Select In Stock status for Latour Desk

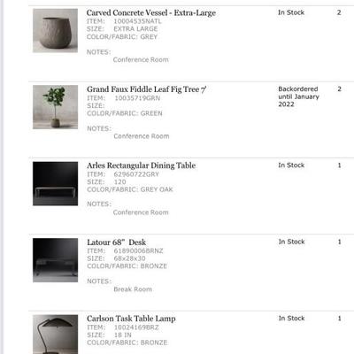tap(291, 242)
